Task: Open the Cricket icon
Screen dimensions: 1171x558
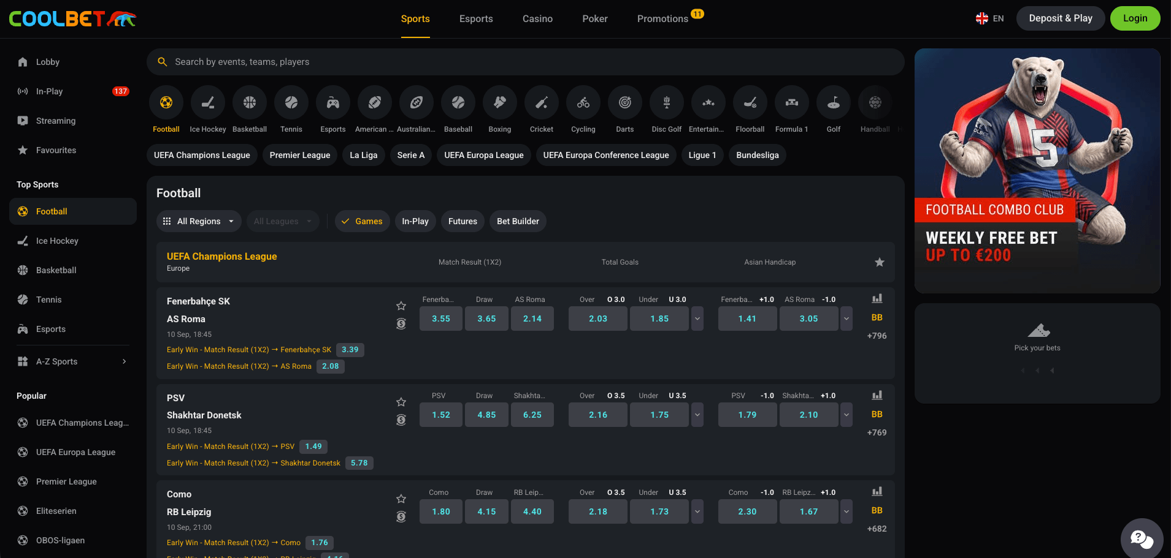Action: [x=542, y=103]
